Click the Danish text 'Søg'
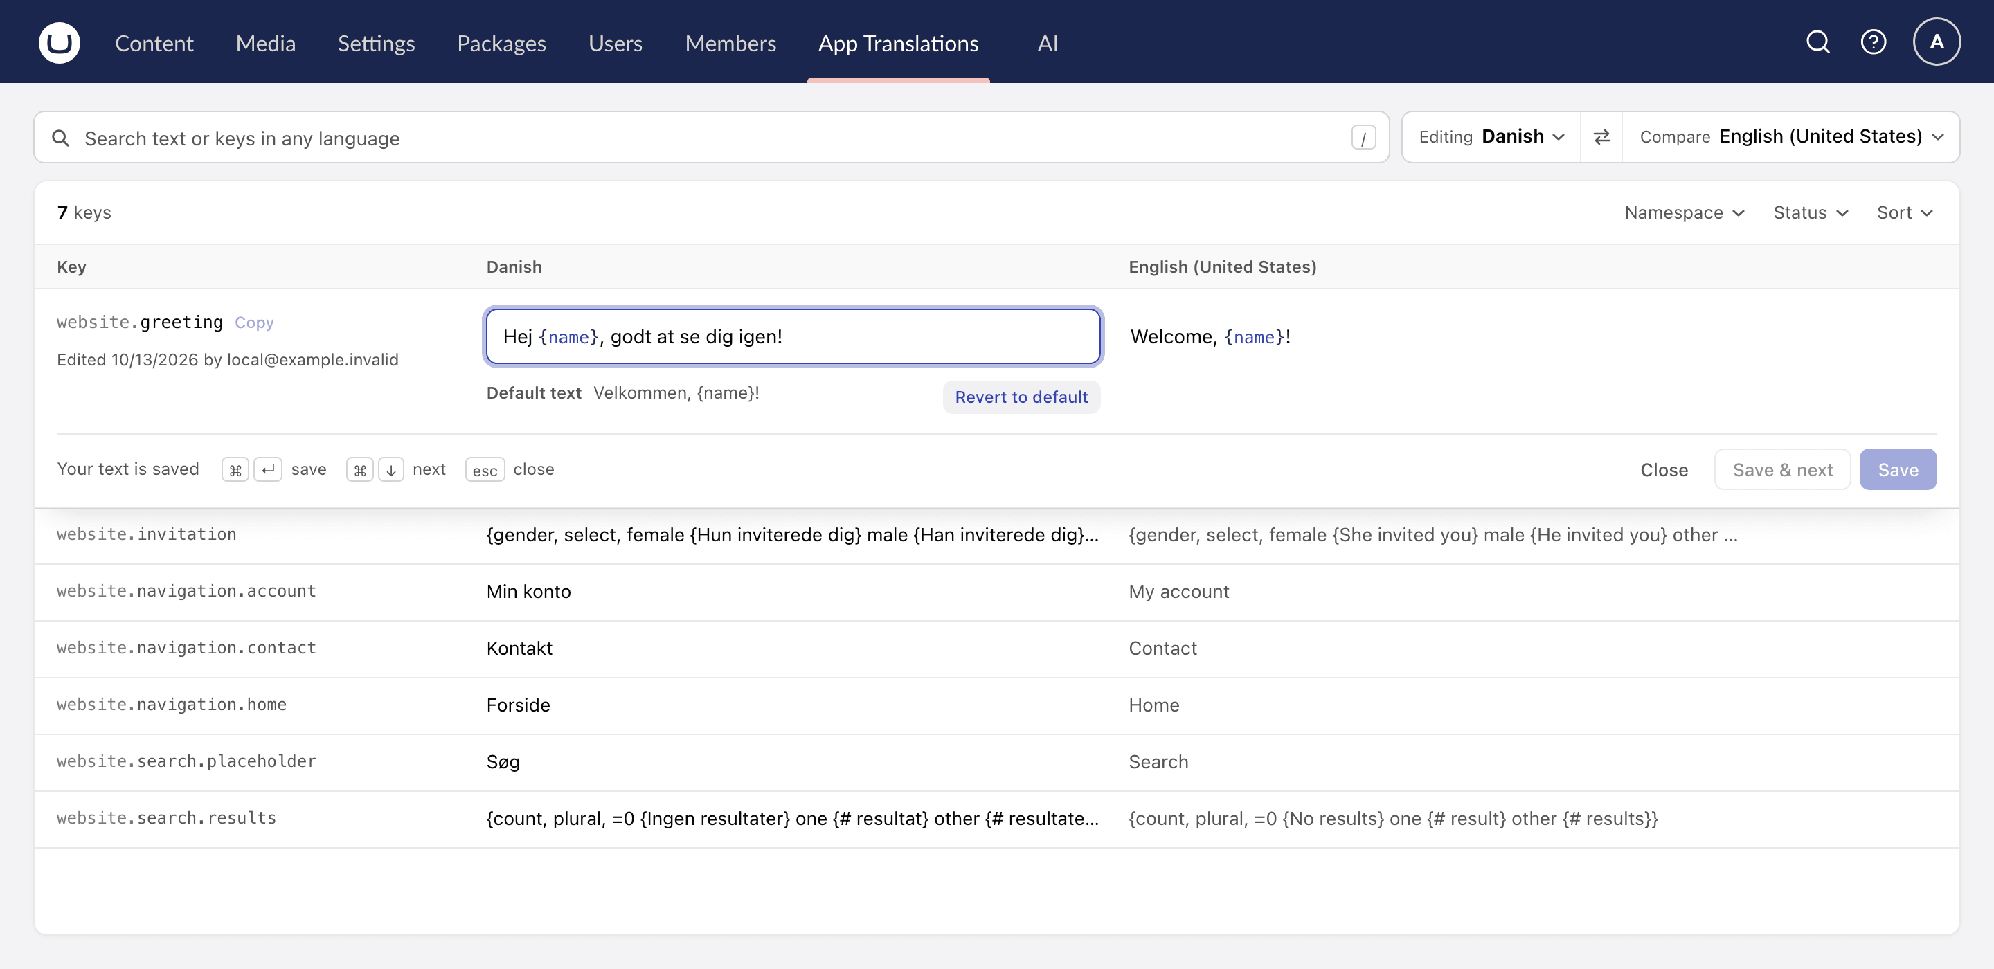Screen dimensions: 1994x969 503,762
